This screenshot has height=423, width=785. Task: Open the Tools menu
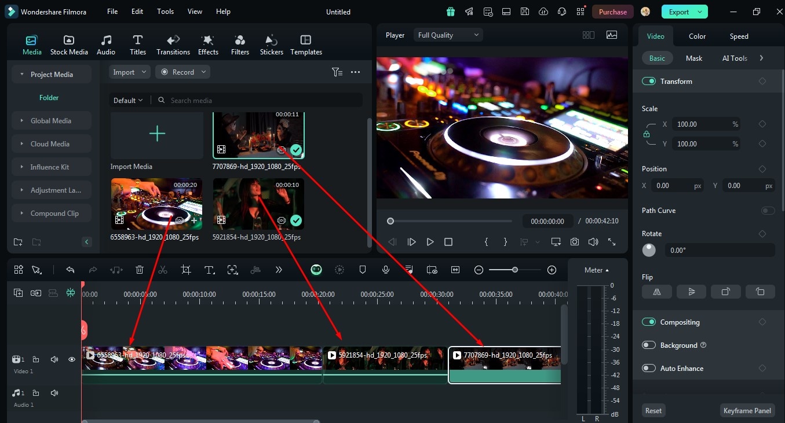[166, 12]
